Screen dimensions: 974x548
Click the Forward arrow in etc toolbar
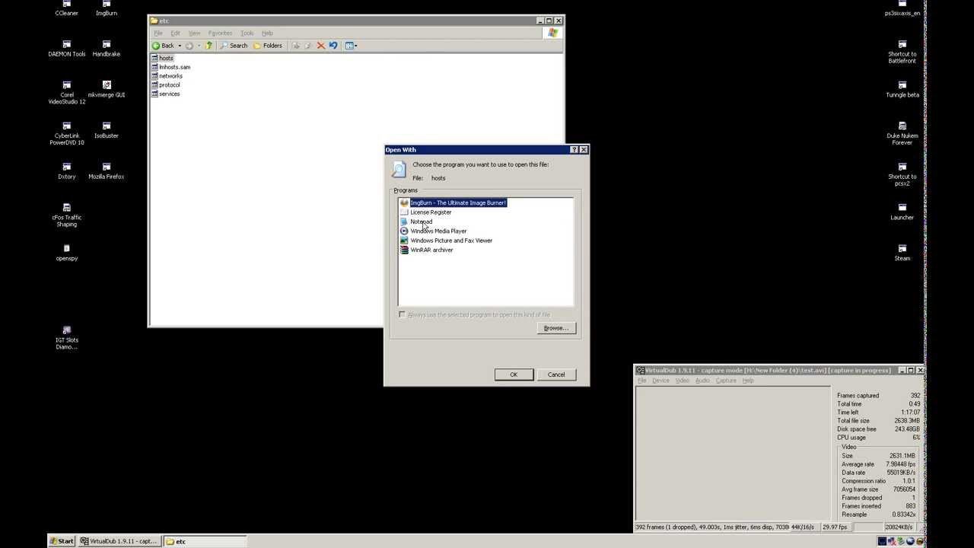tap(189, 46)
